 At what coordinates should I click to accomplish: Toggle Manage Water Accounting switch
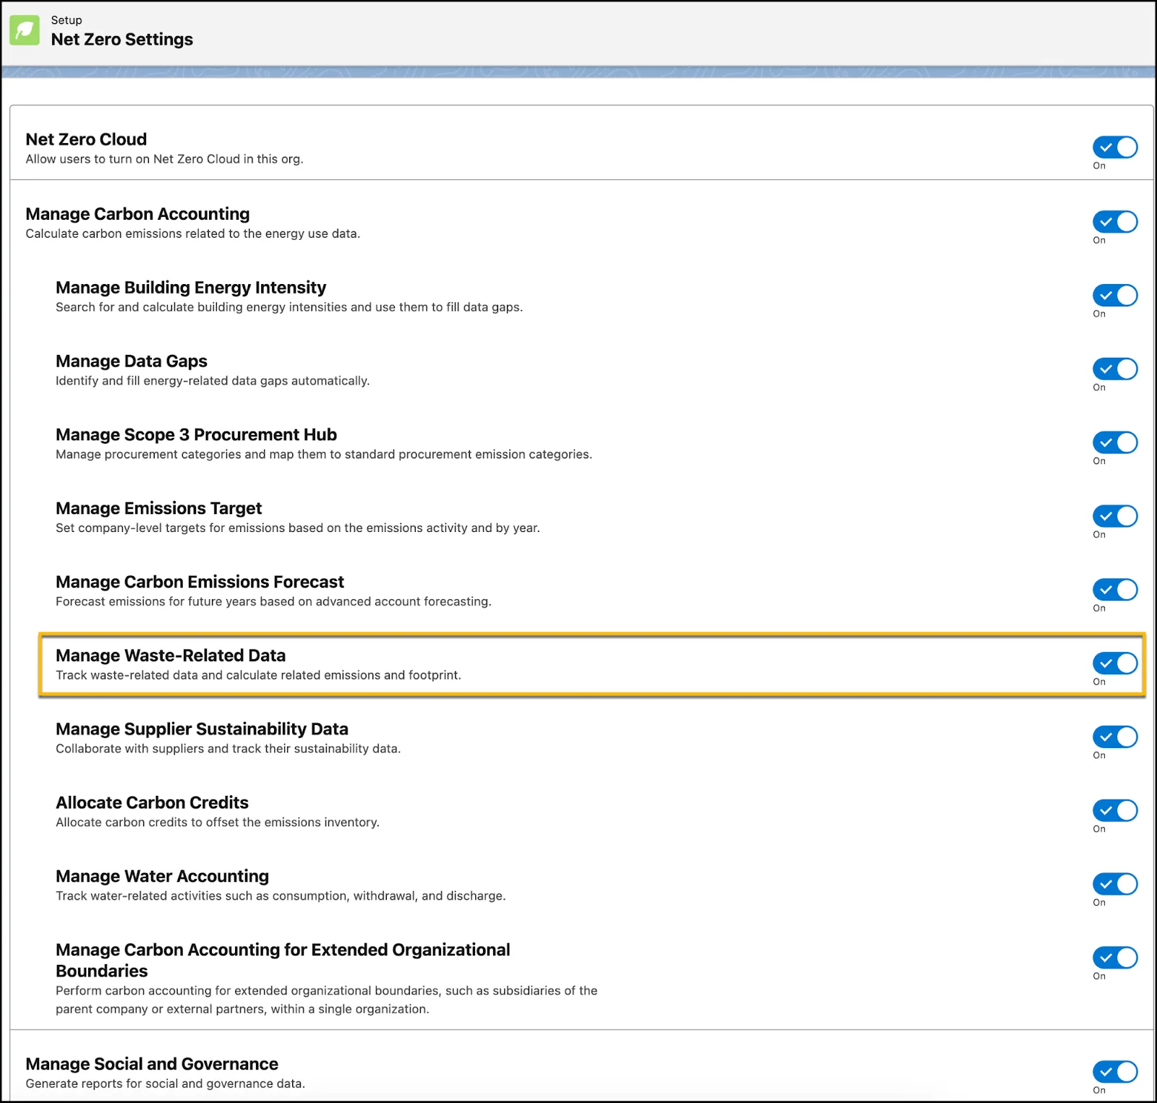coord(1115,884)
